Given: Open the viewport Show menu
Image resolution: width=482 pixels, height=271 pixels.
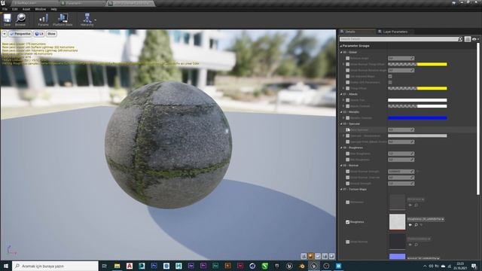Looking at the screenshot, I should pyautogui.click(x=51, y=34).
